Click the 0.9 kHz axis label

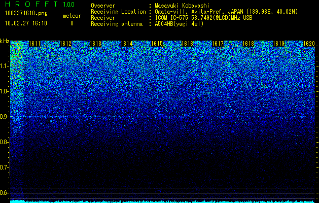pos(4,117)
